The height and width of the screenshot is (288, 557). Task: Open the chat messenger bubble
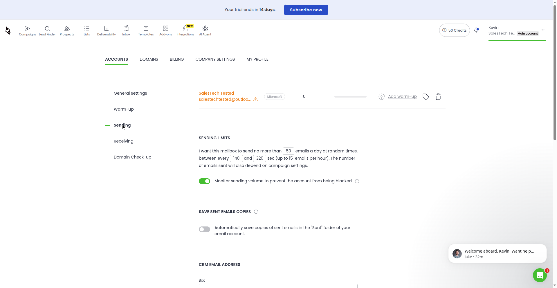point(540,275)
